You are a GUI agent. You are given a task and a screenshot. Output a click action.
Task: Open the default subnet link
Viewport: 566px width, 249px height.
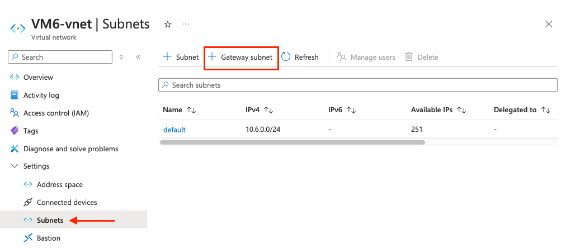174,130
